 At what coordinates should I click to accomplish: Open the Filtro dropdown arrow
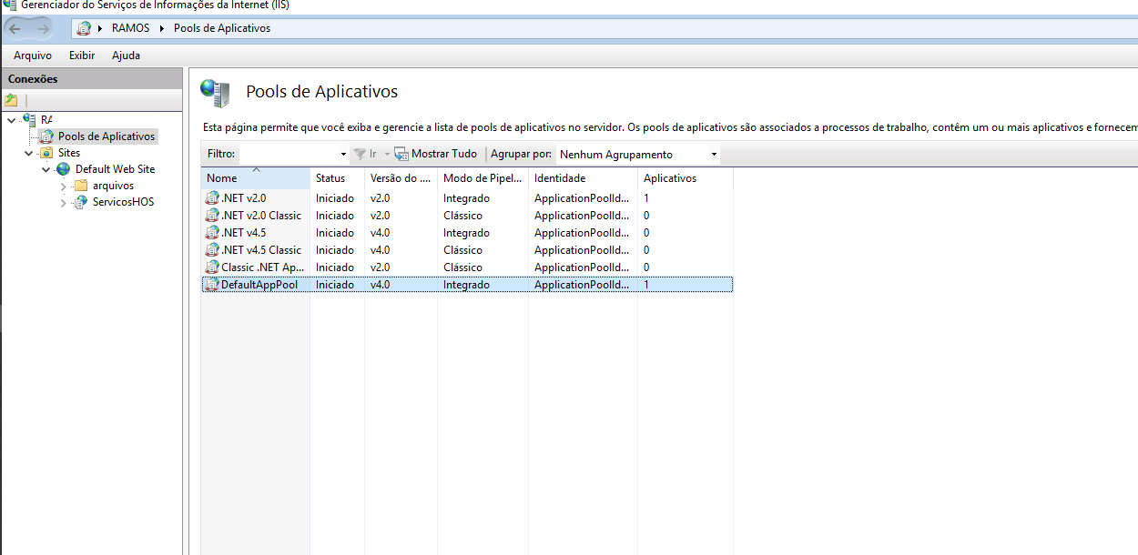point(343,155)
